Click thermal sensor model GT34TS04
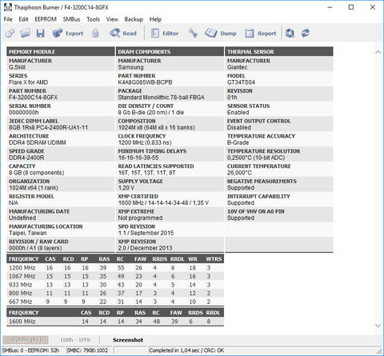Screen dimensions: 384x356 click(241, 82)
